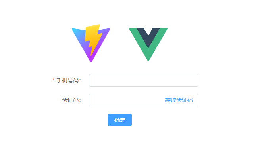Click inside the 验证码 input field
The width and height of the screenshot is (258, 165).
click(x=127, y=100)
